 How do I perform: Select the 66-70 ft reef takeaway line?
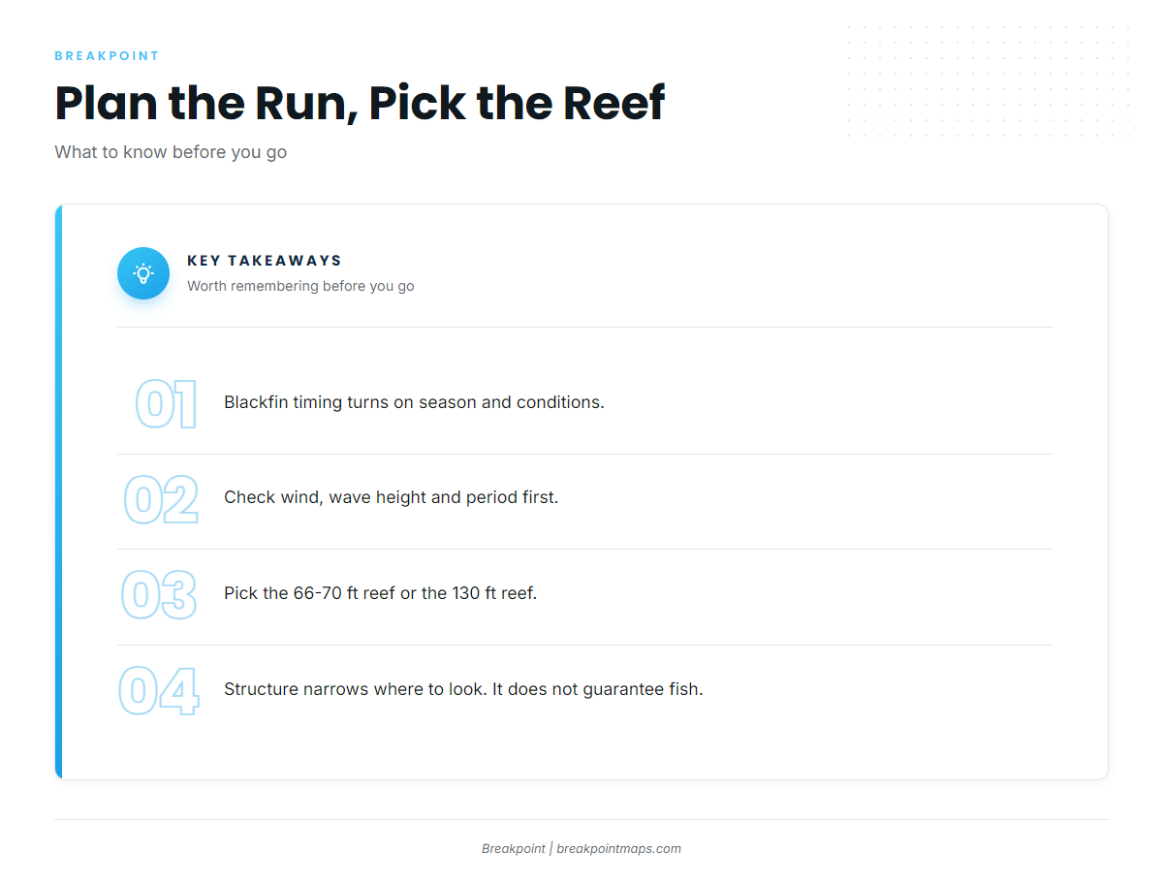click(380, 593)
